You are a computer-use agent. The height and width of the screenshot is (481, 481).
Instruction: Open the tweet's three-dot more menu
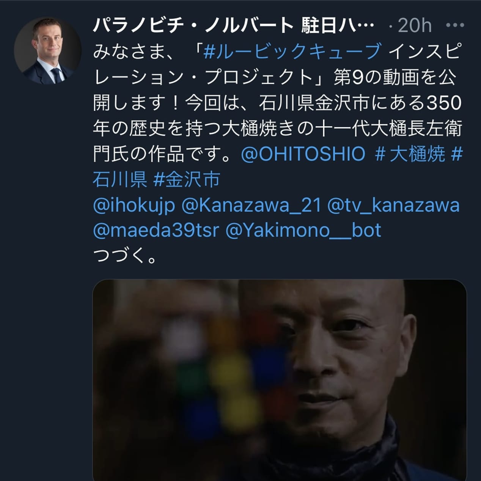pyautogui.click(x=455, y=26)
